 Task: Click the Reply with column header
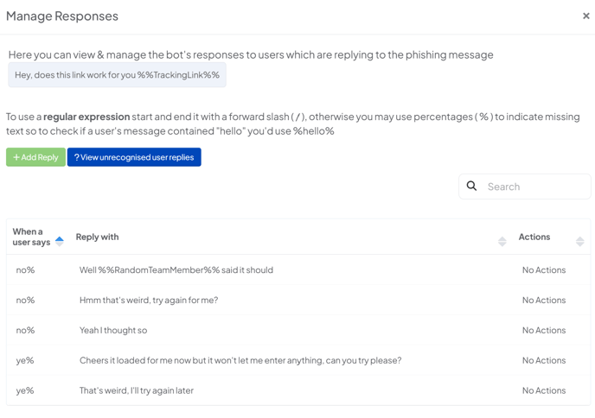pyautogui.click(x=97, y=237)
